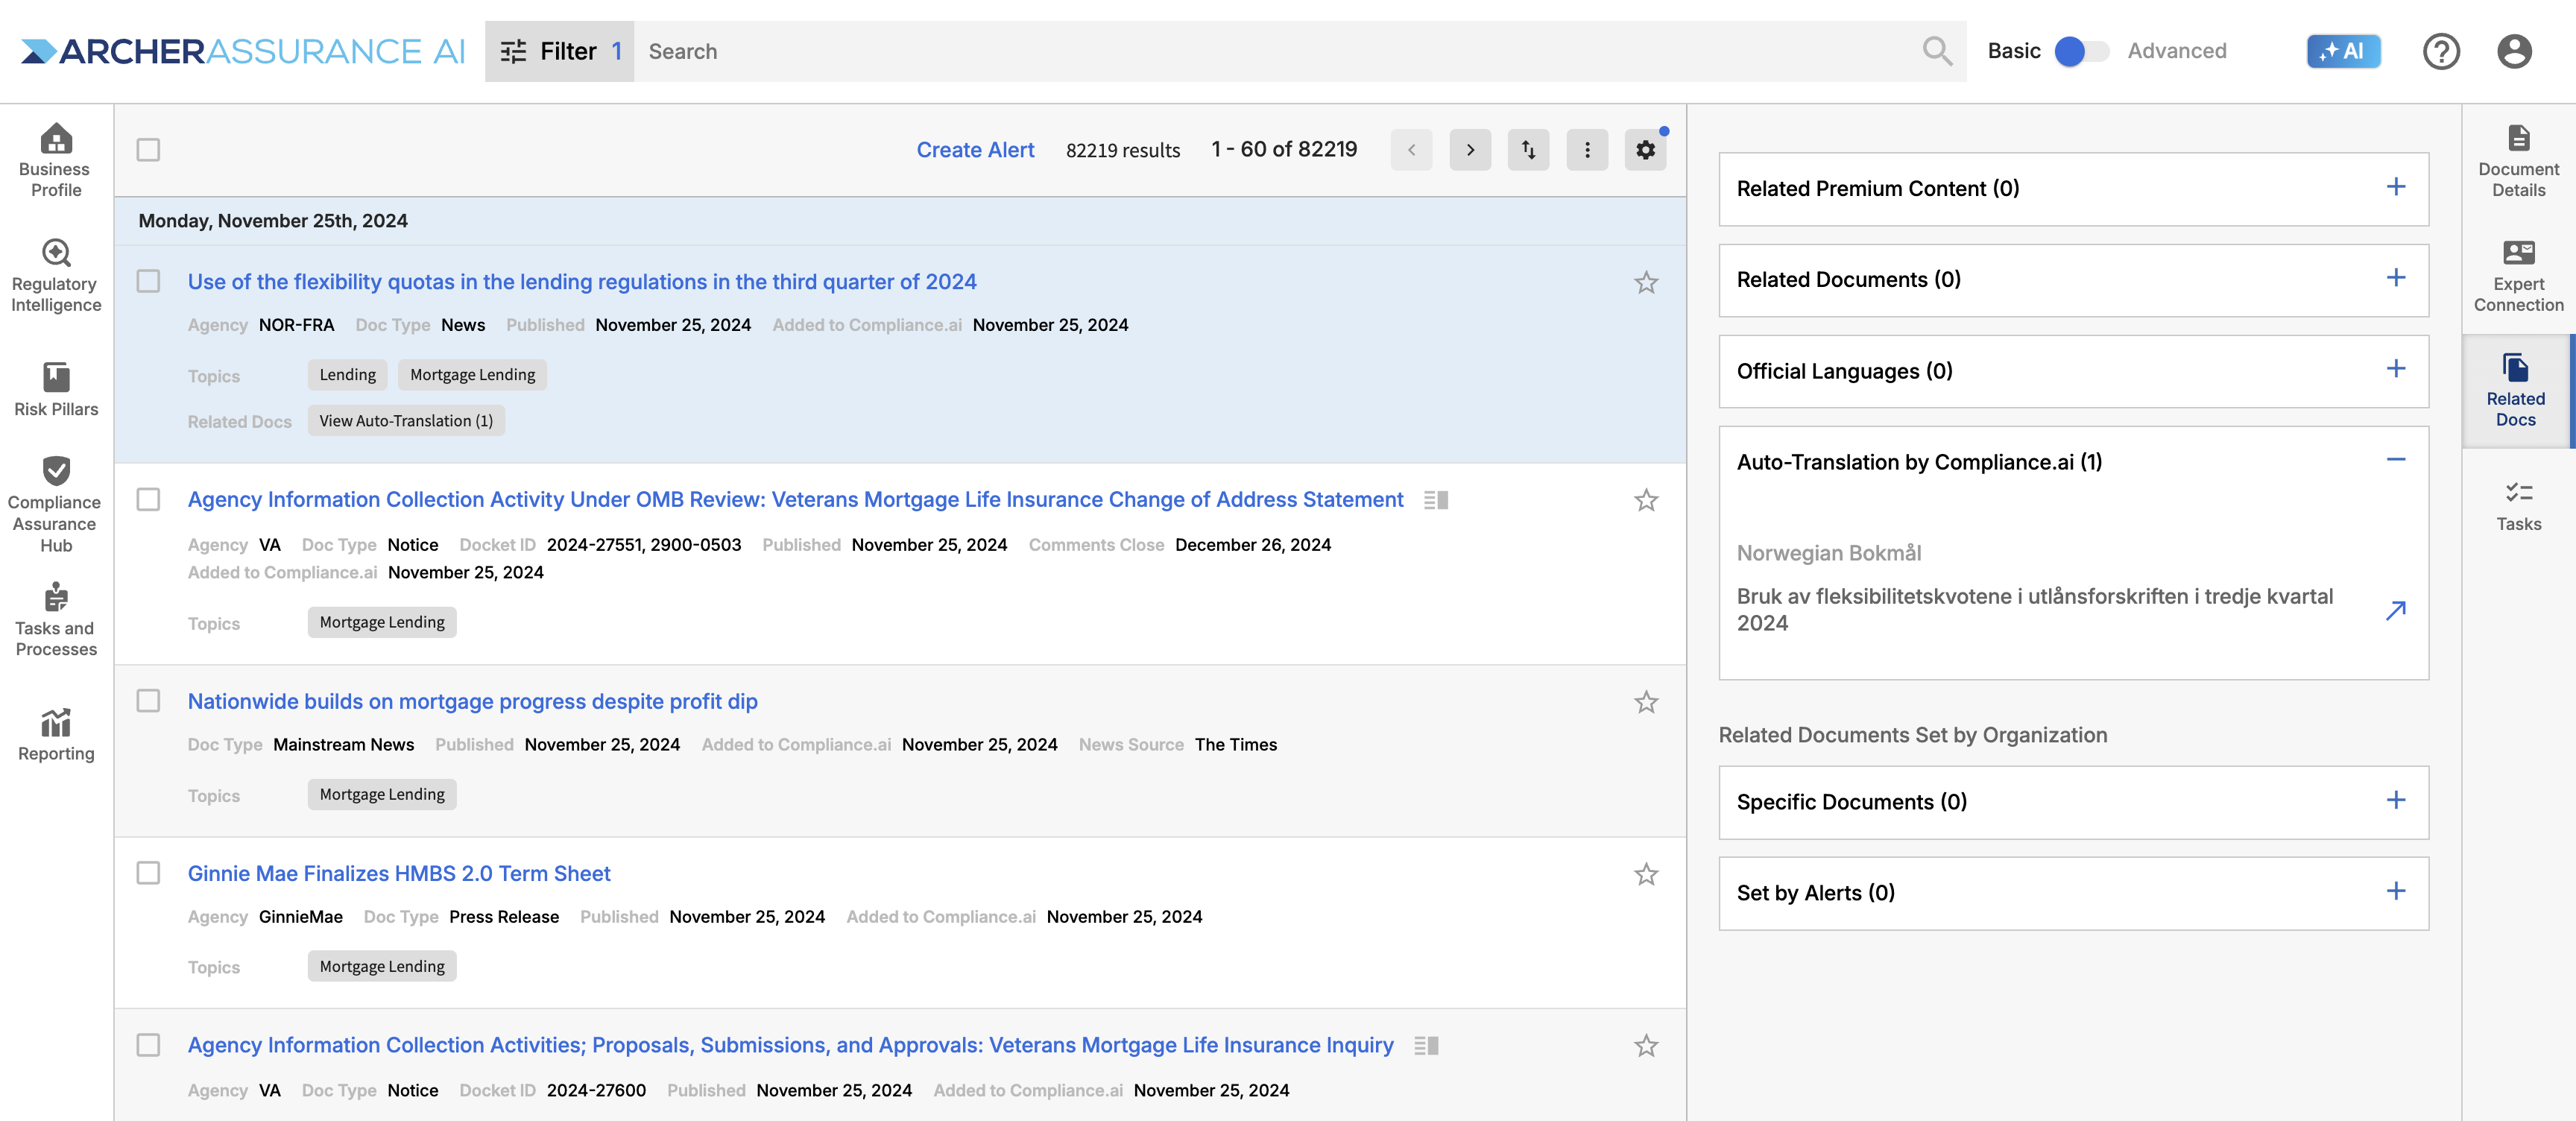Open Tasks and Processes section
Viewport: 2576px width, 1121px height.
tap(56, 620)
